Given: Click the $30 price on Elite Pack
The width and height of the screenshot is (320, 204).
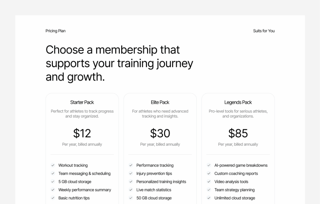Looking at the screenshot, I should [160, 133].
